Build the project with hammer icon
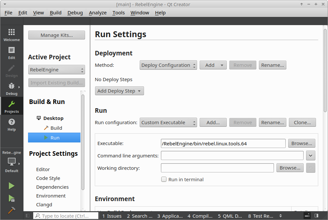 (x=11, y=210)
